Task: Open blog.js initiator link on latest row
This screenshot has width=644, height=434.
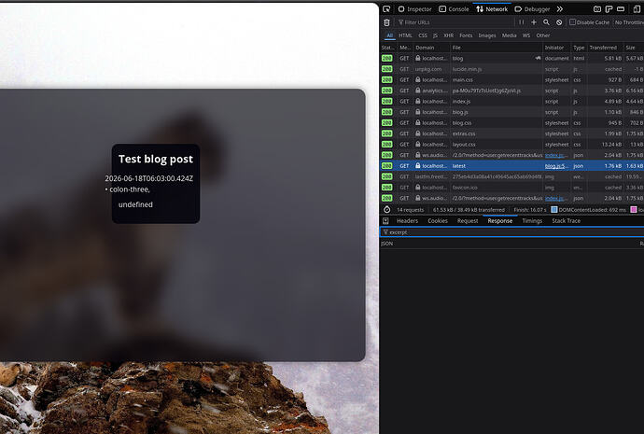Action: 556,166
